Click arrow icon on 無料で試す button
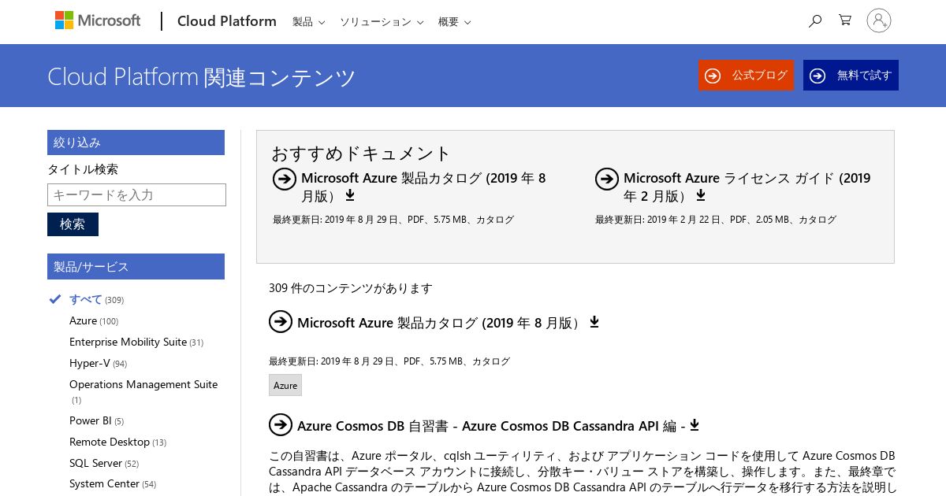 [x=818, y=76]
